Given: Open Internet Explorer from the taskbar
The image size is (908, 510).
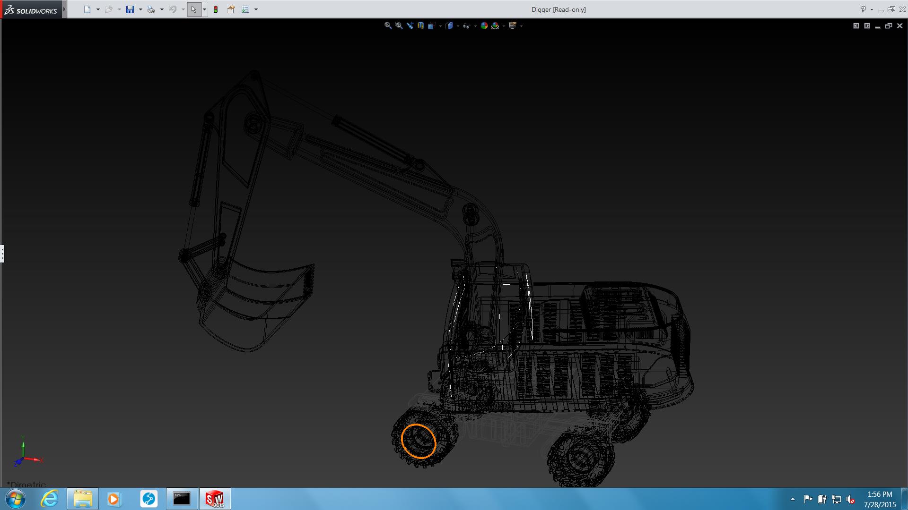Looking at the screenshot, I should 50,499.
